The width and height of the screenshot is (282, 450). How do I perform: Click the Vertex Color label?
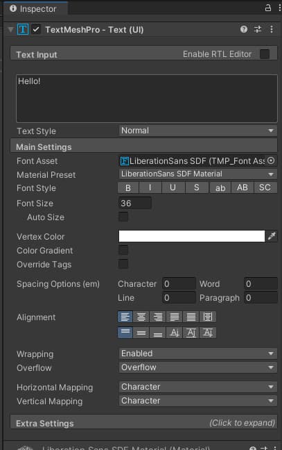40,237
